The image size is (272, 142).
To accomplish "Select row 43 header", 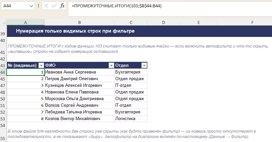I will pos(3,66).
